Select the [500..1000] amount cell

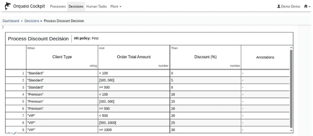pos(134,123)
